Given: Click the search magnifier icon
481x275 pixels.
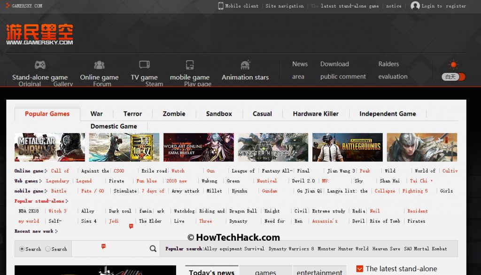Looking at the screenshot, I should pyautogui.click(x=152, y=248).
